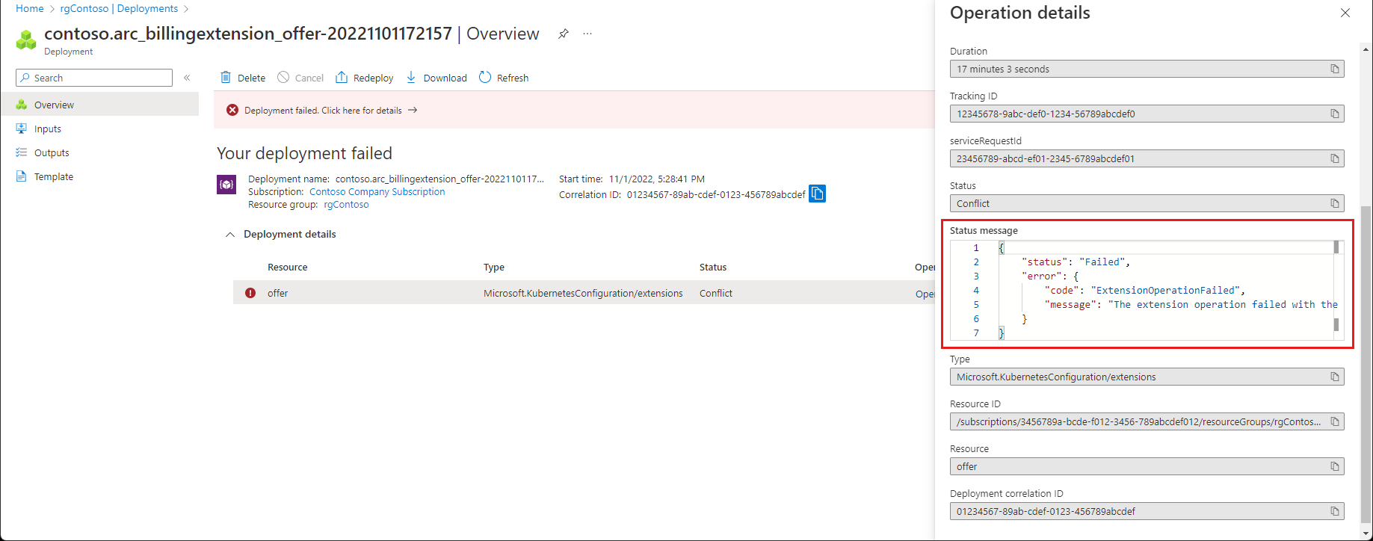The height and width of the screenshot is (541, 1373).
Task: Collapse the left navigation menu
Action: (x=187, y=78)
